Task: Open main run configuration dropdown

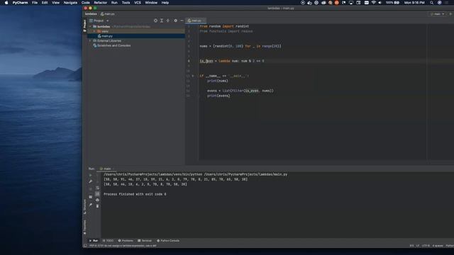Action: [438, 14]
